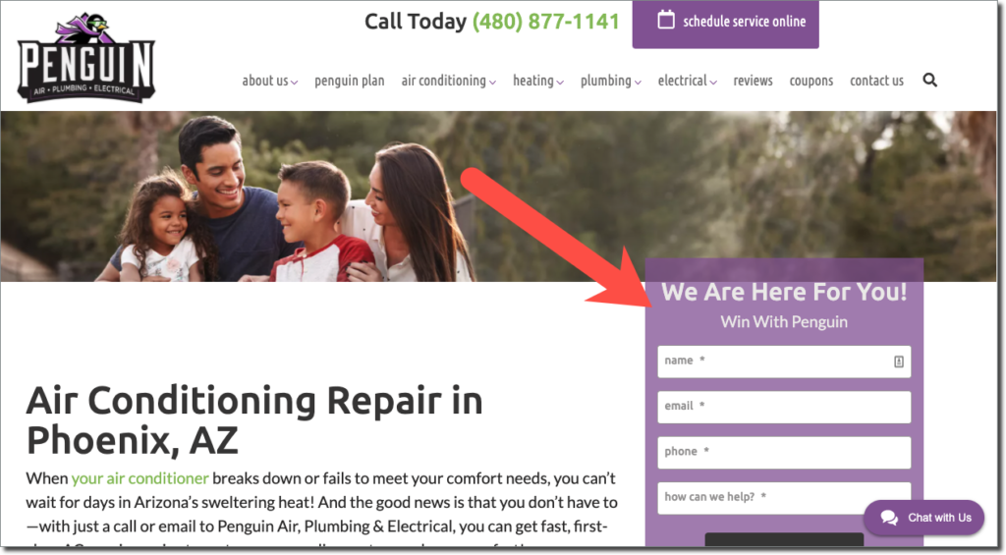Open the Chat with Us bubble icon
The height and width of the screenshot is (555, 1006).
pos(889,518)
